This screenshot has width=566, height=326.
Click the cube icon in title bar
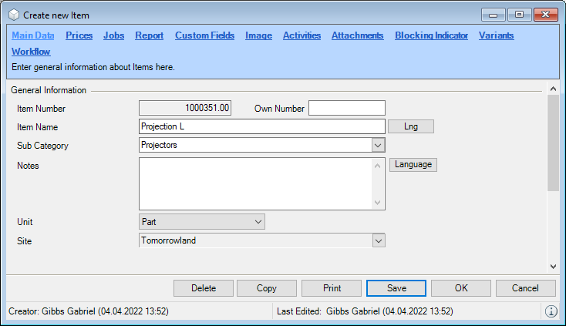click(13, 14)
